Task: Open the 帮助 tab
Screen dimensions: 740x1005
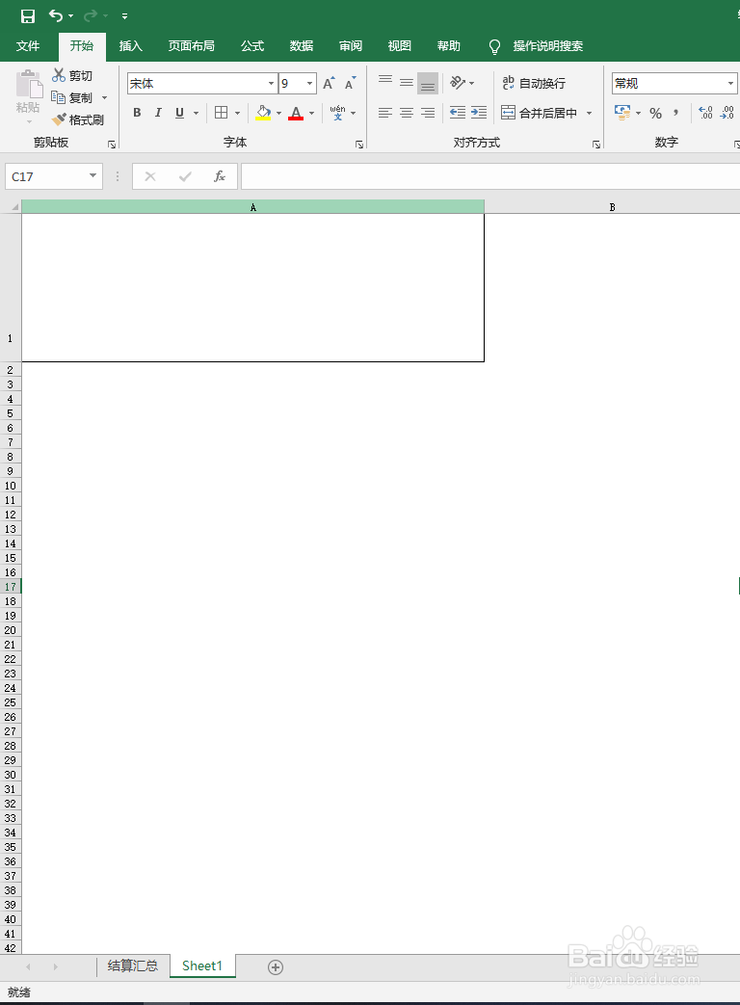Action: 448,45
